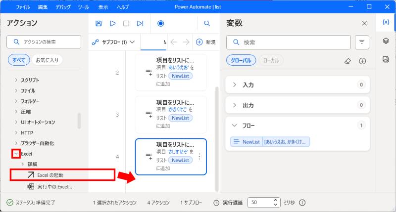396x212 pixels.
Task: Expand the 詳細 subgroup under Excel
Action: [23, 165]
